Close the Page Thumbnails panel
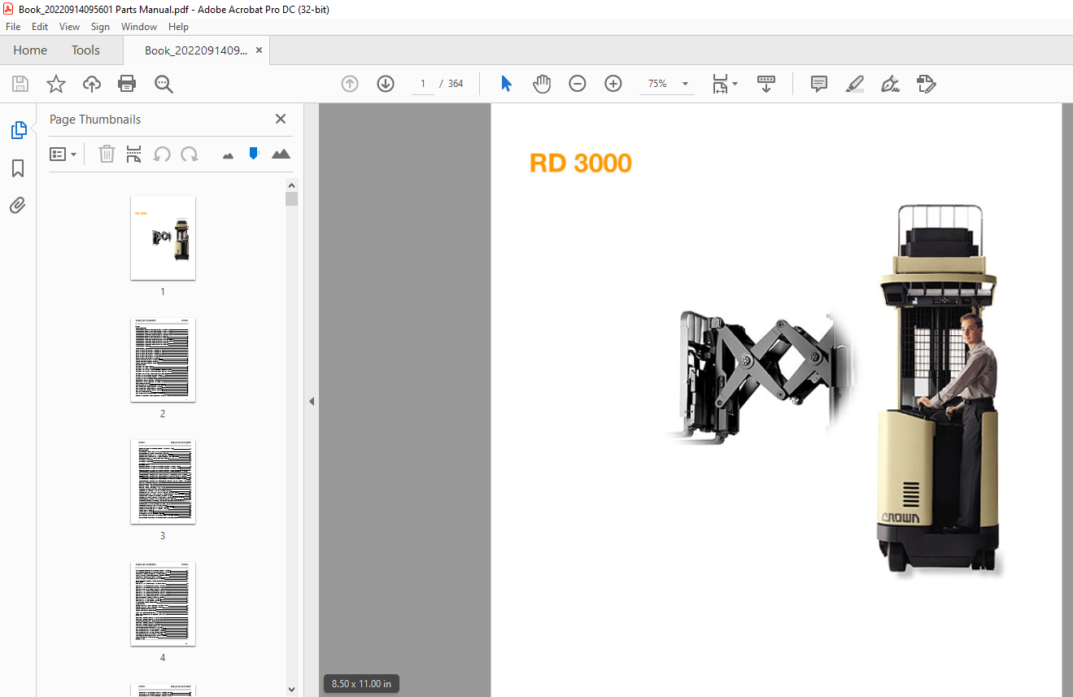Viewport: 1073px width, 697px height. pos(281,119)
